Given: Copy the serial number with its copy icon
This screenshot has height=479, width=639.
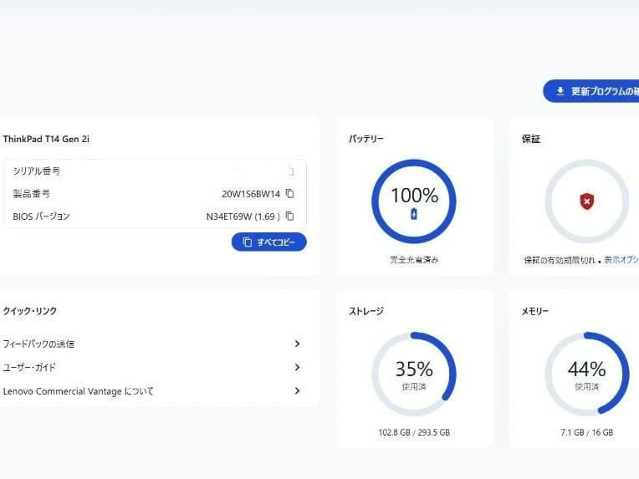Looking at the screenshot, I should (290, 171).
